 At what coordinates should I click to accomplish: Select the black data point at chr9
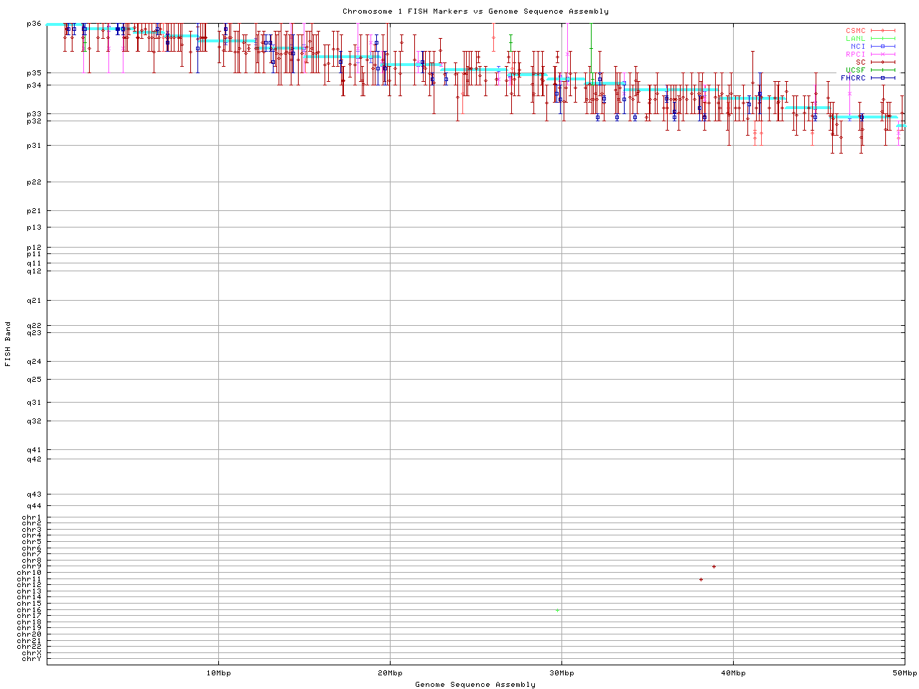(x=714, y=566)
